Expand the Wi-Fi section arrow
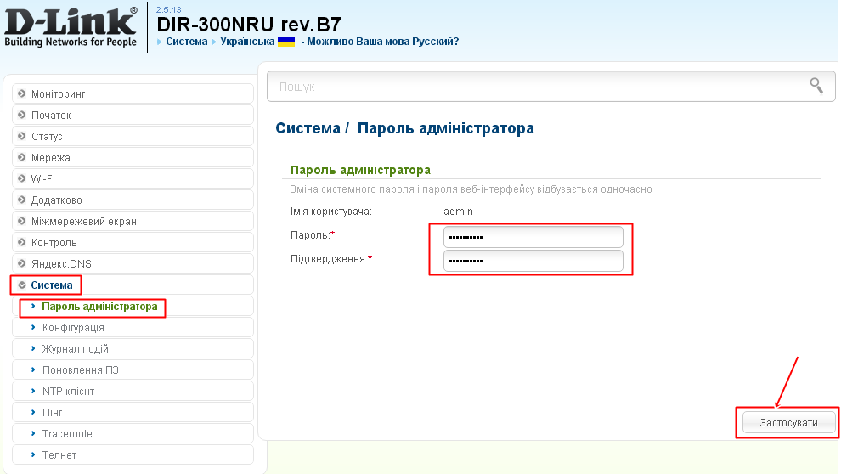The width and height of the screenshot is (841, 474). tap(21, 178)
